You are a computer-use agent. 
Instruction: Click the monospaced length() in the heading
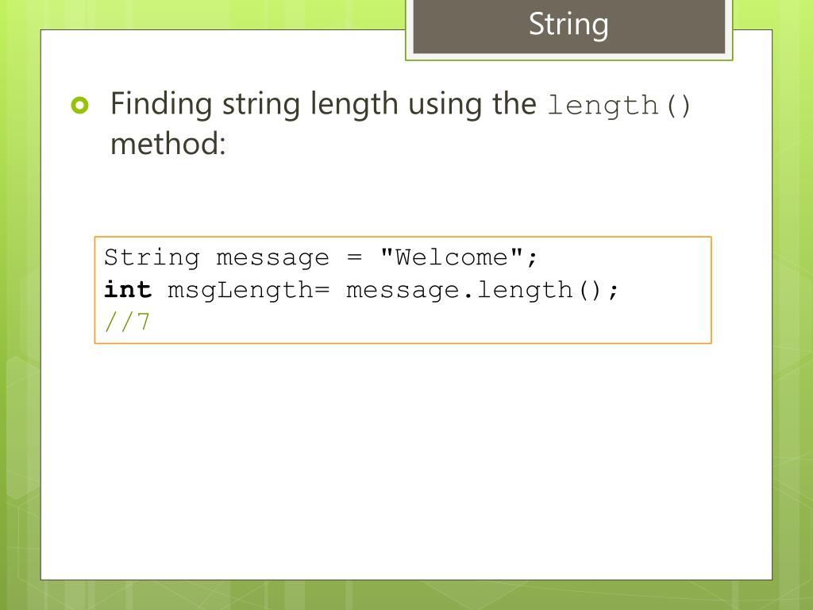618,106
